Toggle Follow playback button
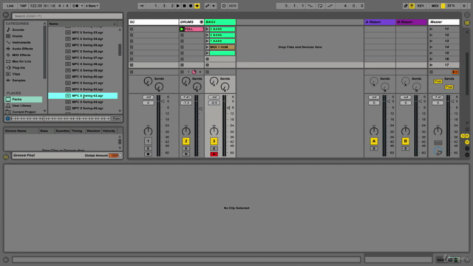 [141, 6]
